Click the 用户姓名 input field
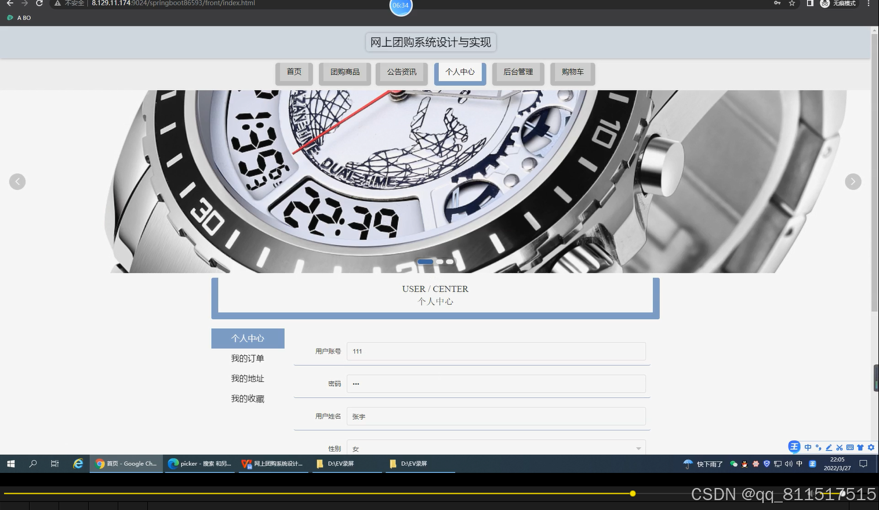The height and width of the screenshot is (510, 879). (496, 416)
